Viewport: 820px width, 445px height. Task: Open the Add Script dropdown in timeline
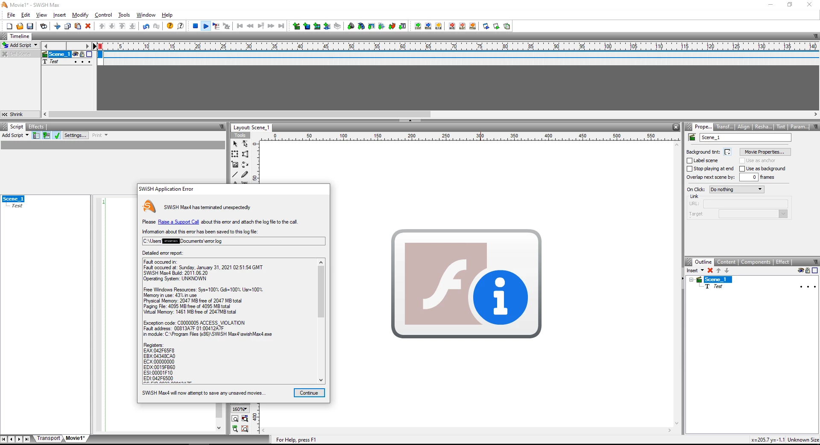(x=20, y=45)
